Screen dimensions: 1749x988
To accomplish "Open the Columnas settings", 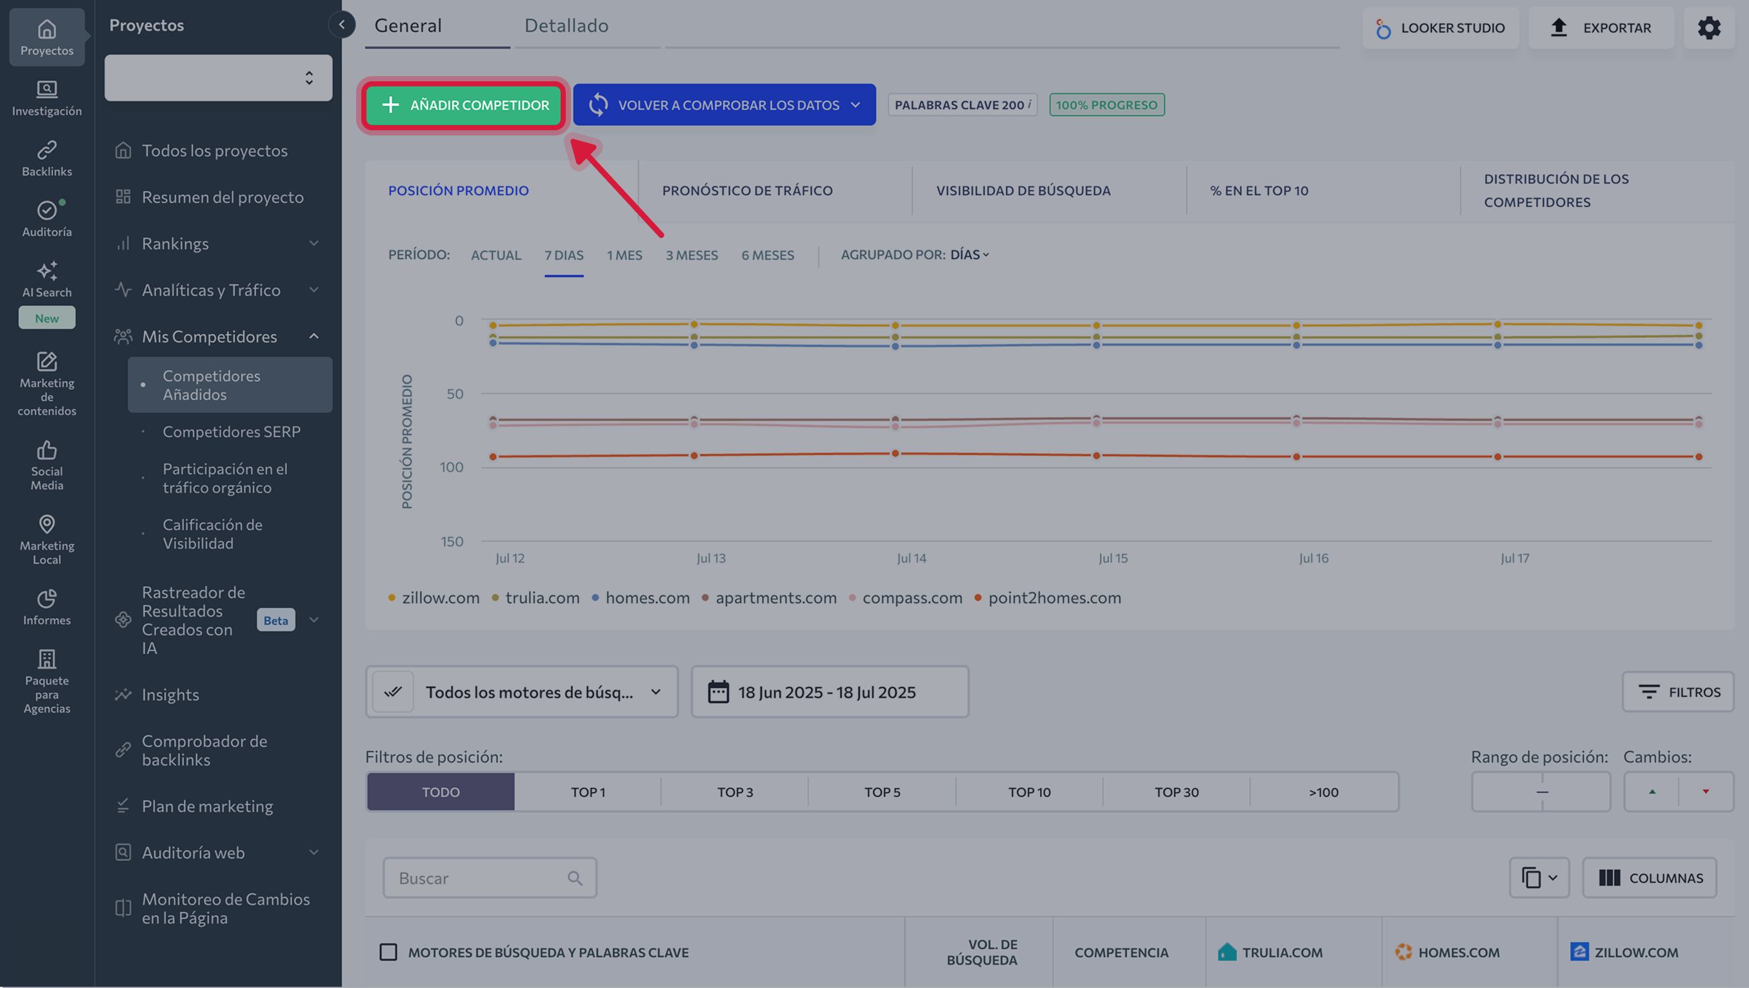I will (1650, 878).
